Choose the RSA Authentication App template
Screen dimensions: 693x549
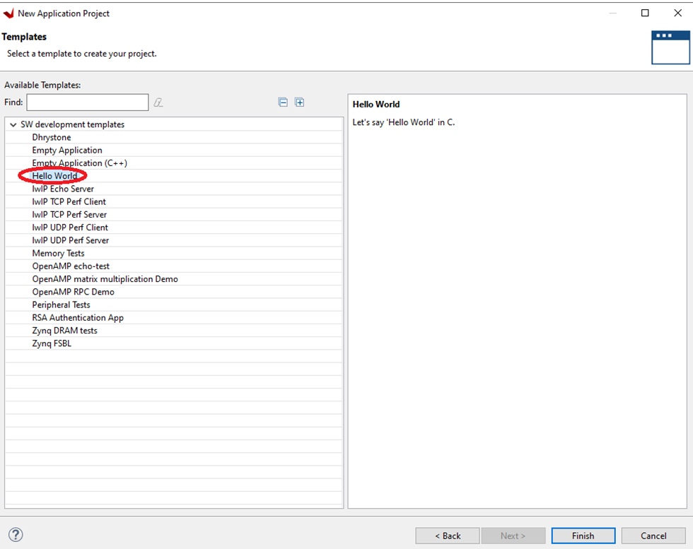point(78,317)
